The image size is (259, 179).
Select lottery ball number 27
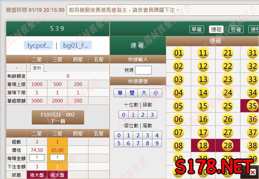click(x=228, y=132)
